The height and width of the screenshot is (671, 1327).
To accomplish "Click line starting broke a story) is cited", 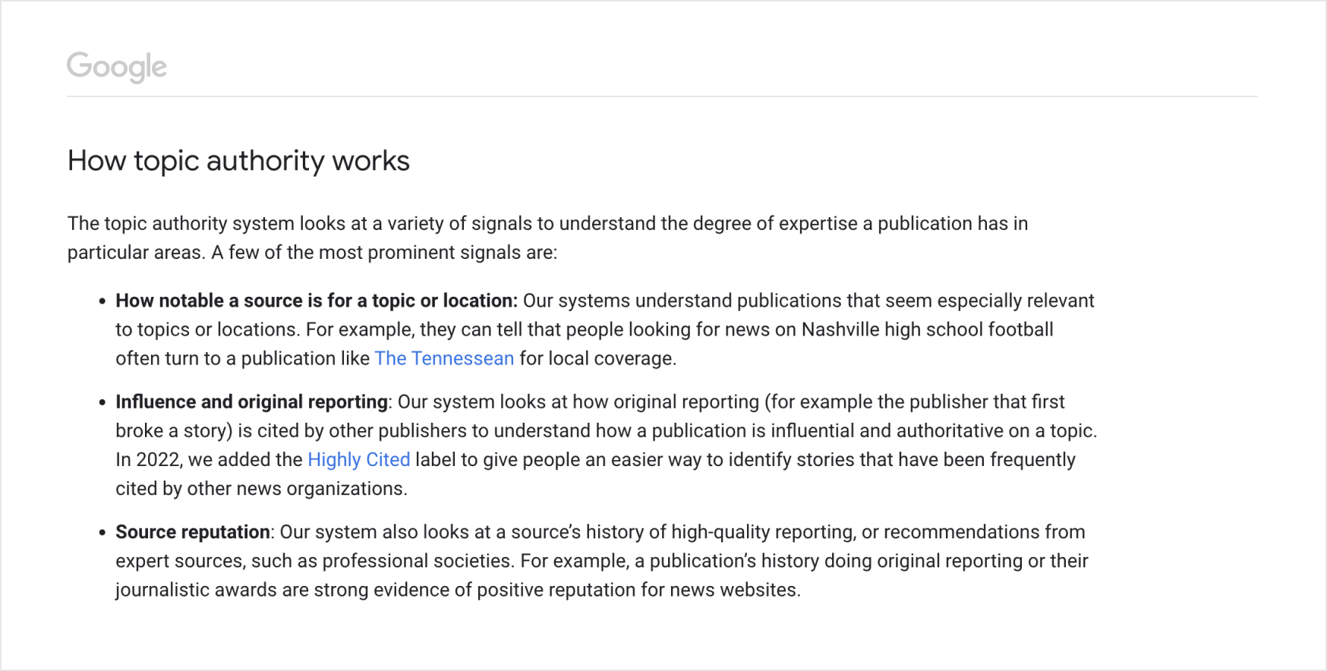I will (607, 430).
